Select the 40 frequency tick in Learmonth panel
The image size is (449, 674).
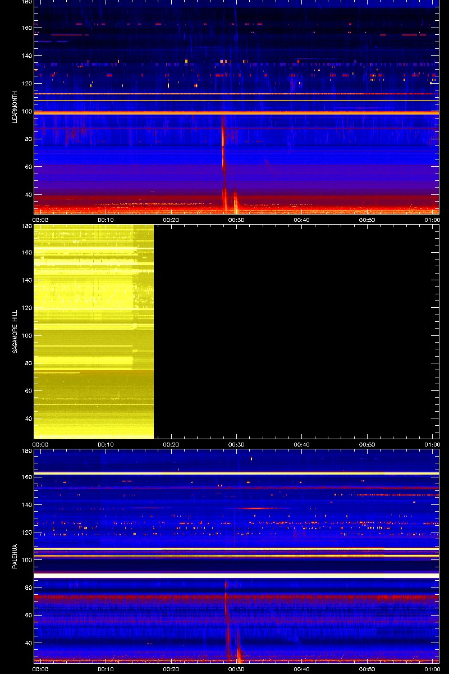tap(28, 194)
